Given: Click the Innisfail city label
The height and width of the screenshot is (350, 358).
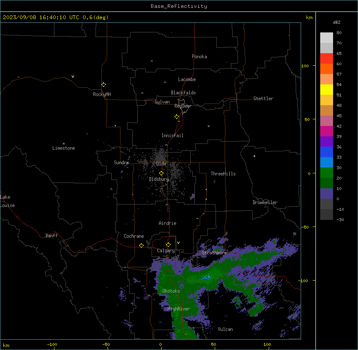Looking at the screenshot, I should [x=172, y=136].
